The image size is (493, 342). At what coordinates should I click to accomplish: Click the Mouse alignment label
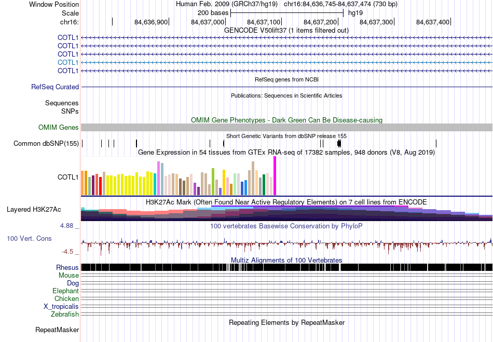(x=69, y=276)
